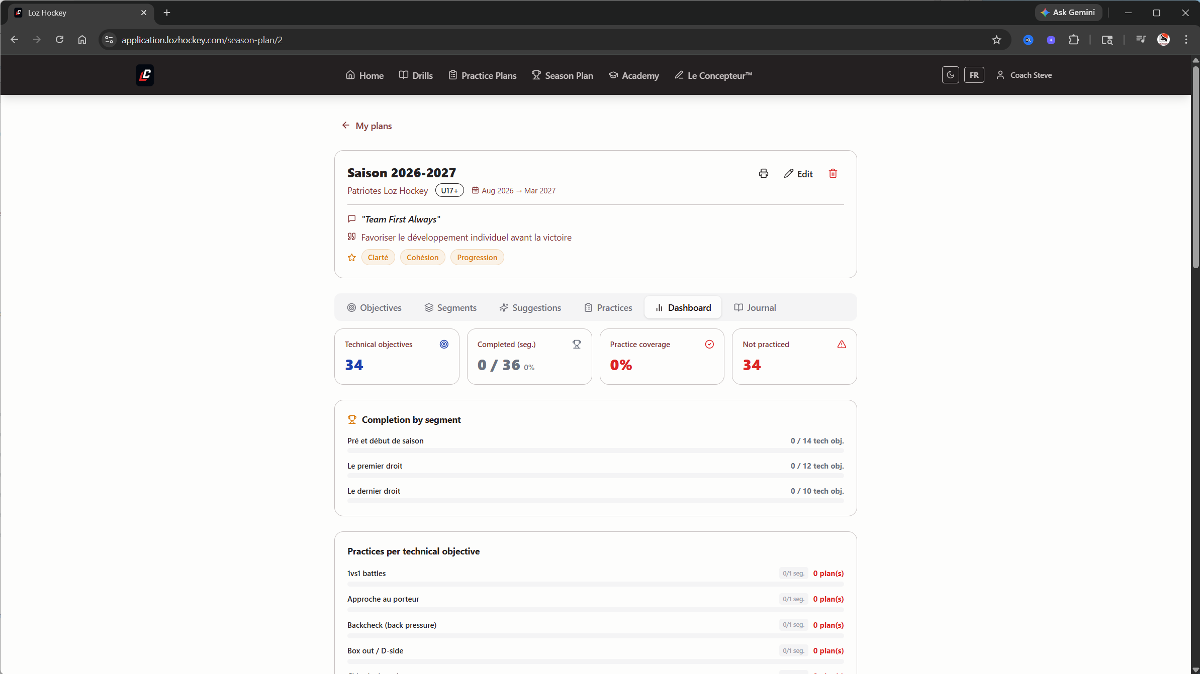The image size is (1200, 674).
Task: Click the 1vs1 battles objective row
Action: click(x=595, y=577)
